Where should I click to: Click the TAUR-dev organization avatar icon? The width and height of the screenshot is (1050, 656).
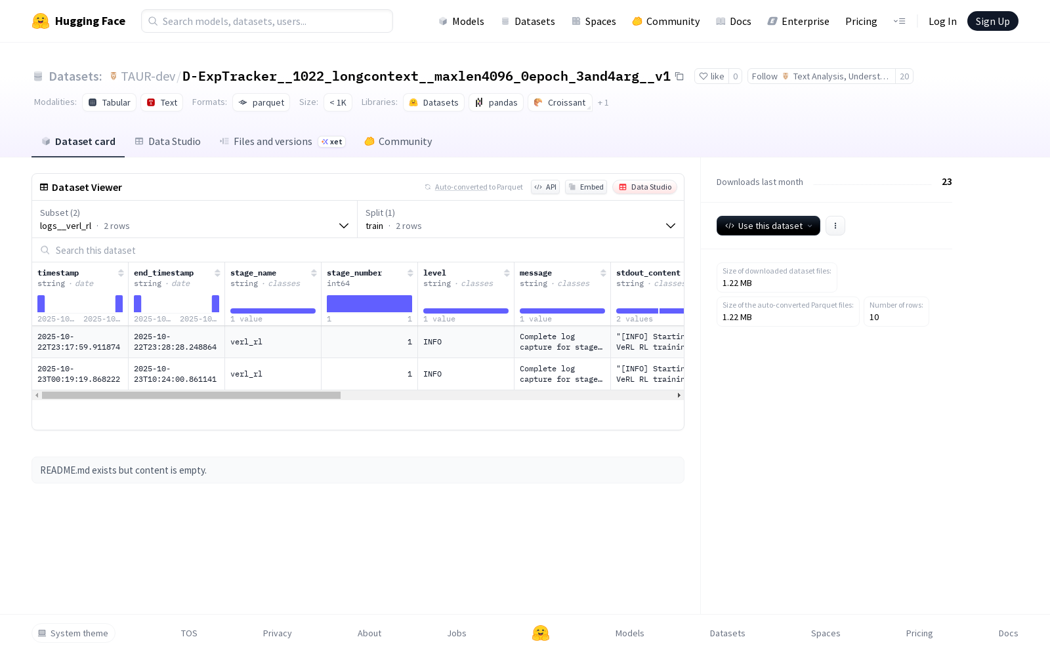pos(114,77)
